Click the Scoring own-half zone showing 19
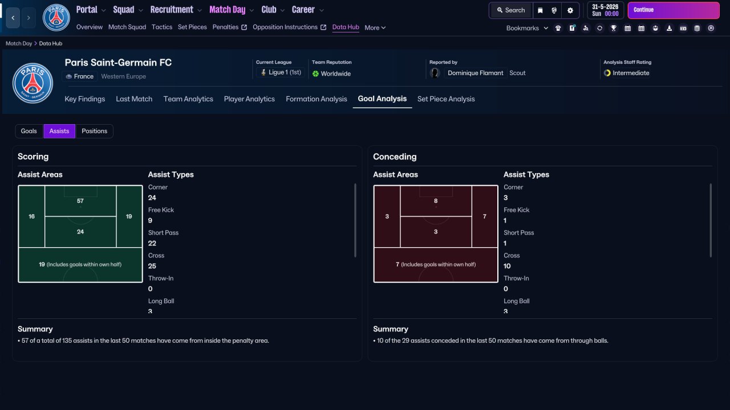This screenshot has height=410, width=730. (x=80, y=264)
